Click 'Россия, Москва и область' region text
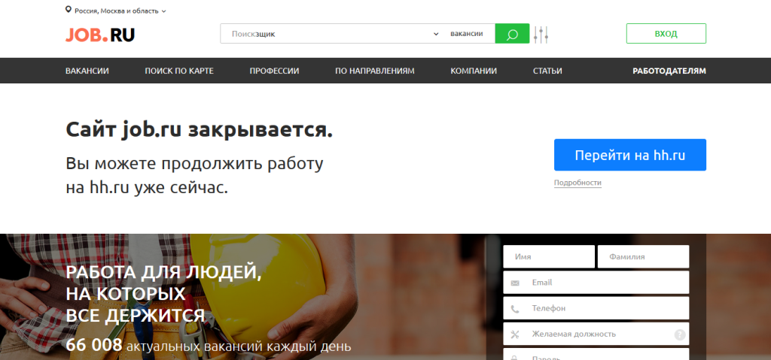771x360 pixels. click(x=117, y=11)
